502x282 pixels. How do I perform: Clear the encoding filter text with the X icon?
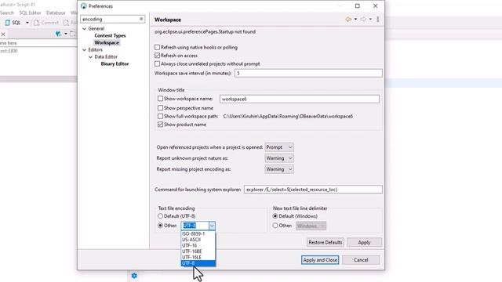click(141, 19)
